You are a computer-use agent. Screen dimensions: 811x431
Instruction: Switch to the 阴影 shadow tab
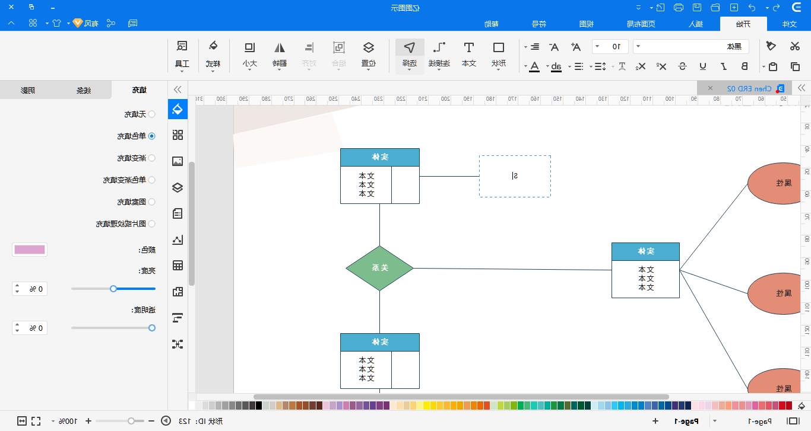point(28,90)
